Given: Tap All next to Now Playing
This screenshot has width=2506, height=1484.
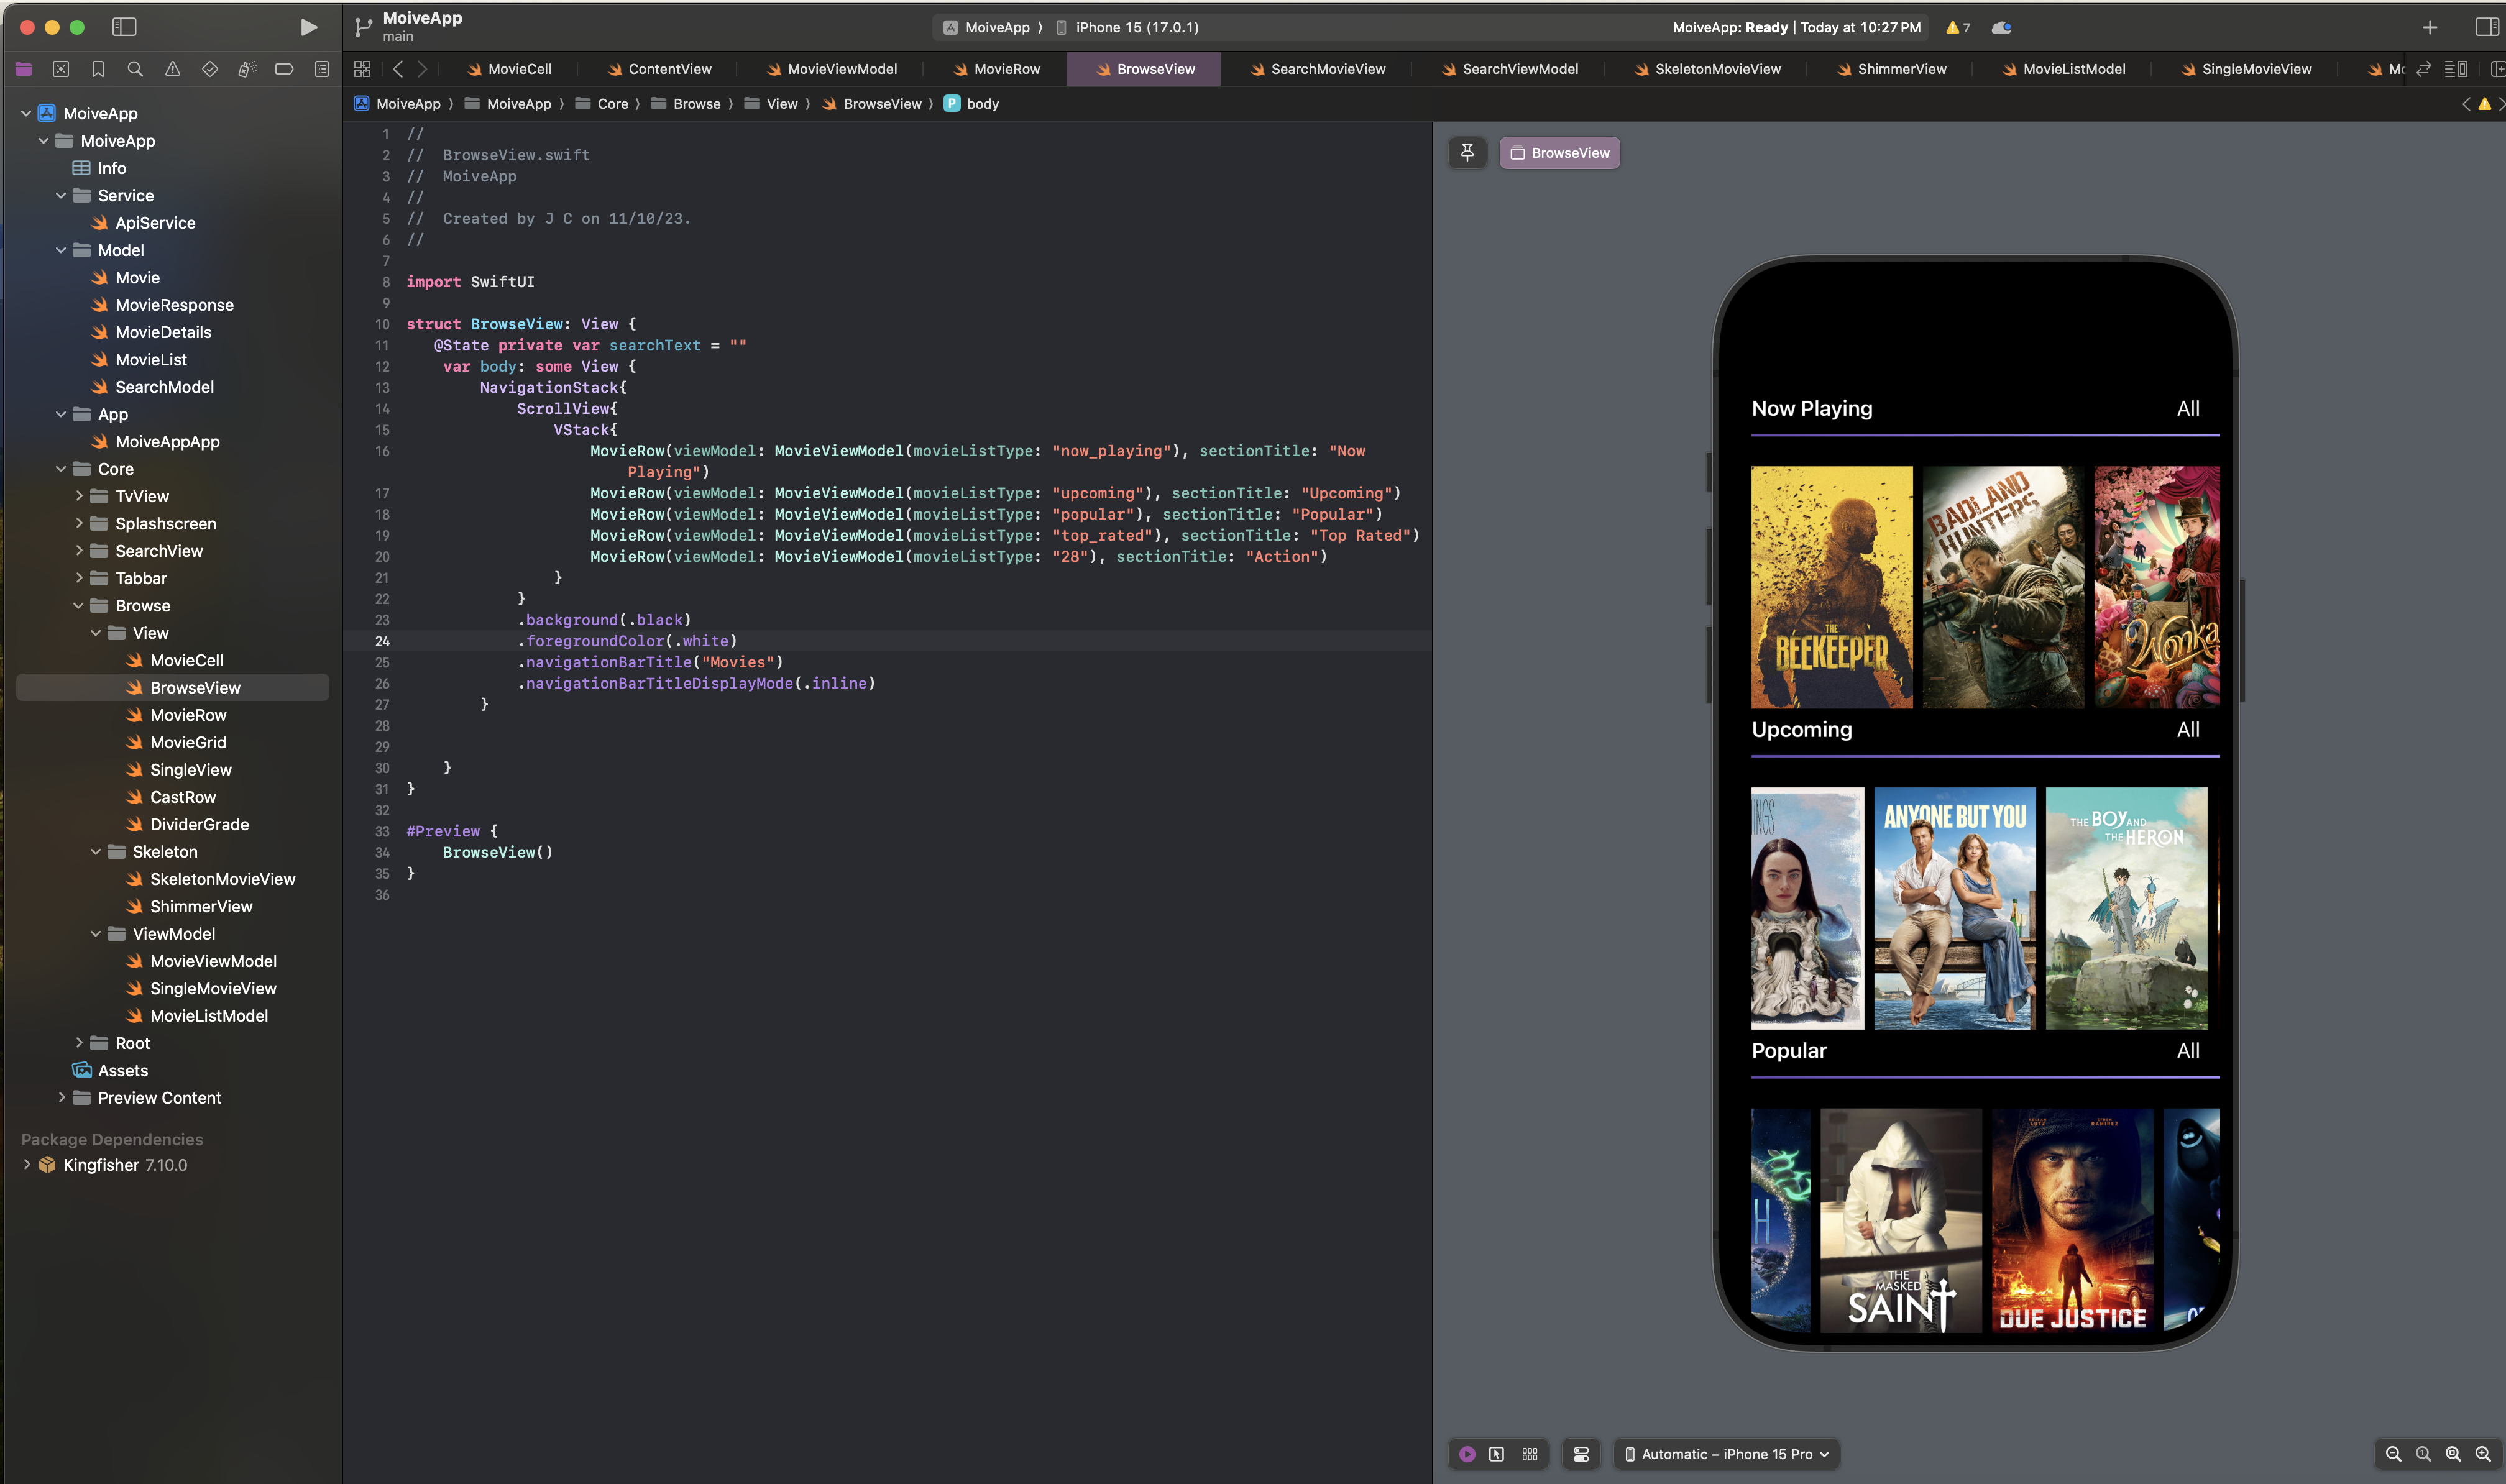Looking at the screenshot, I should point(2188,408).
